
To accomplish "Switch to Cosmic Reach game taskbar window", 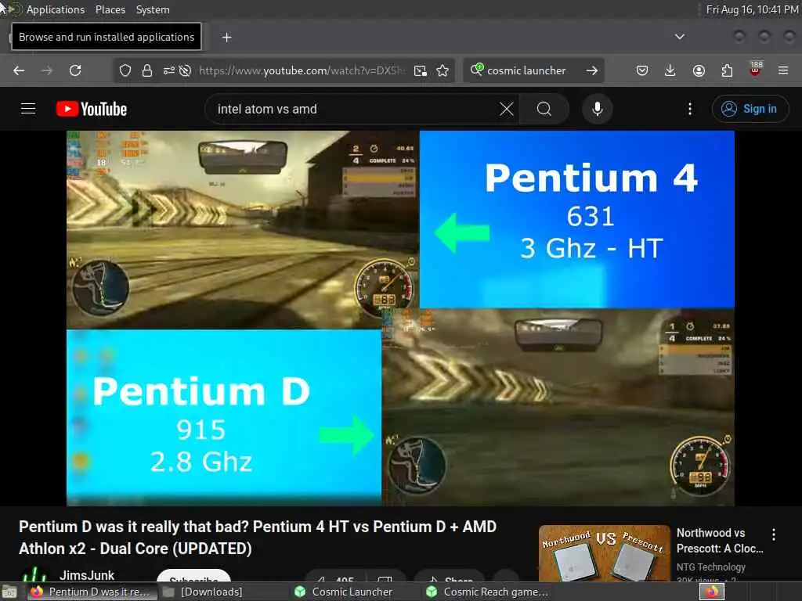I will click(489, 592).
